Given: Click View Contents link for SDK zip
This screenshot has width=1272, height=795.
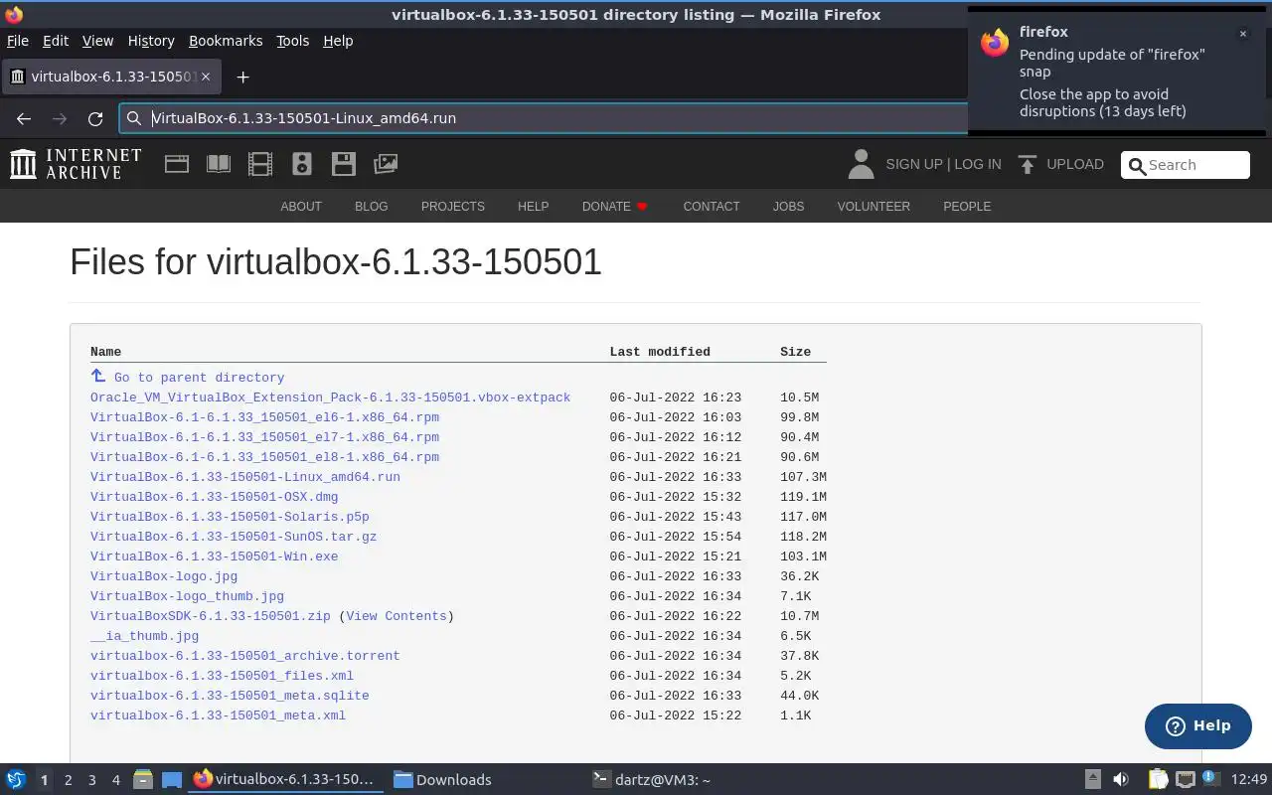Looking at the screenshot, I should coord(397,616).
